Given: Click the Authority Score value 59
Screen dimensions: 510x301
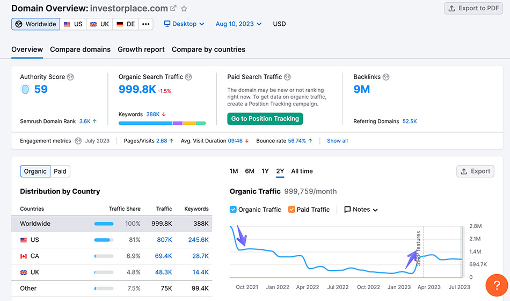Looking at the screenshot, I should (41, 89).
